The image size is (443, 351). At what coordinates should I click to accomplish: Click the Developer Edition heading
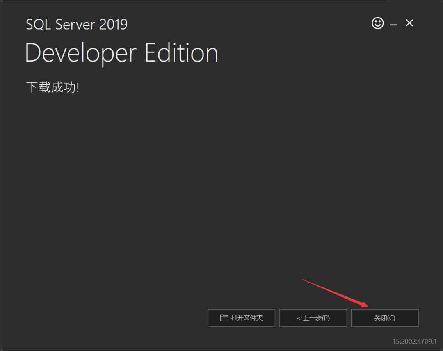(x=122, y=53)
